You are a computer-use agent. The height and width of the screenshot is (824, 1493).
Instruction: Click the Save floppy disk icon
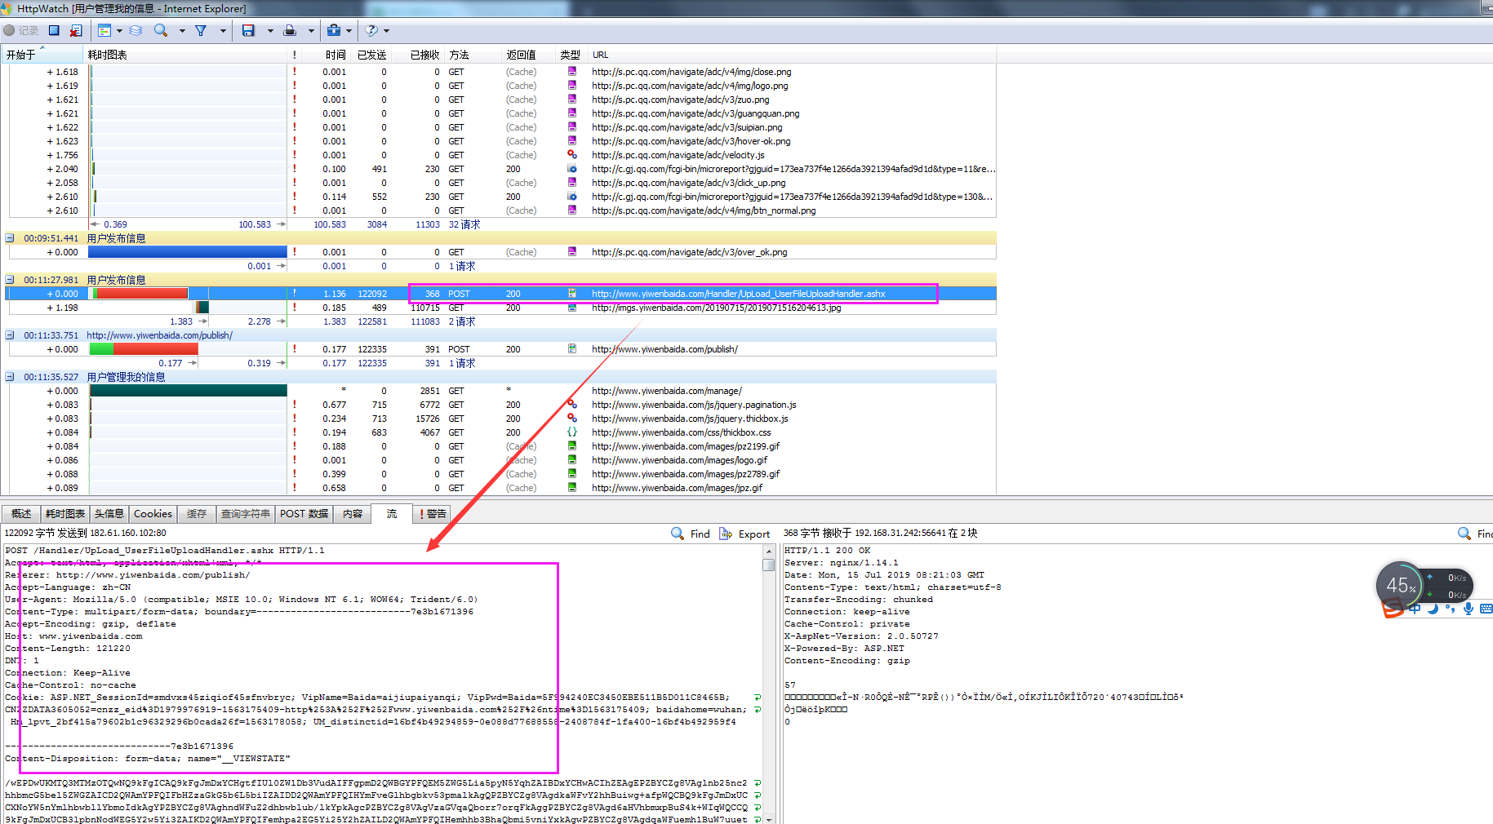(x=248, y=31)
